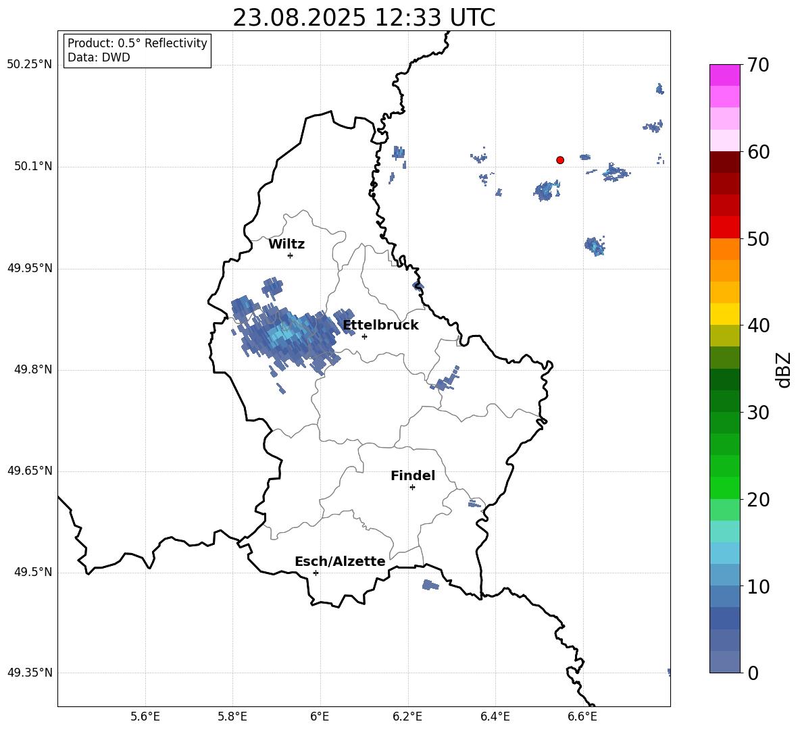Click the 49.95°N latitude label
The height and width of the screenshot is (730, 800).
(30, 268)
